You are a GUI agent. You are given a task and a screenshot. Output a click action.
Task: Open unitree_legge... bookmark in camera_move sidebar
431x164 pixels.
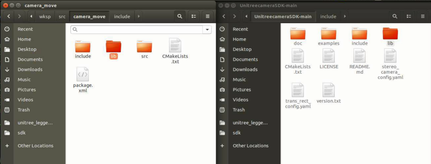click(33, 123)
